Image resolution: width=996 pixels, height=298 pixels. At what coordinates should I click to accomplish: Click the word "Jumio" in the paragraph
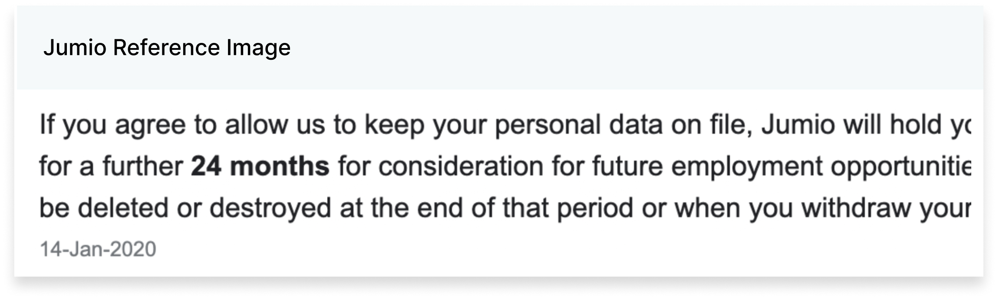click(x=798, y=125)
